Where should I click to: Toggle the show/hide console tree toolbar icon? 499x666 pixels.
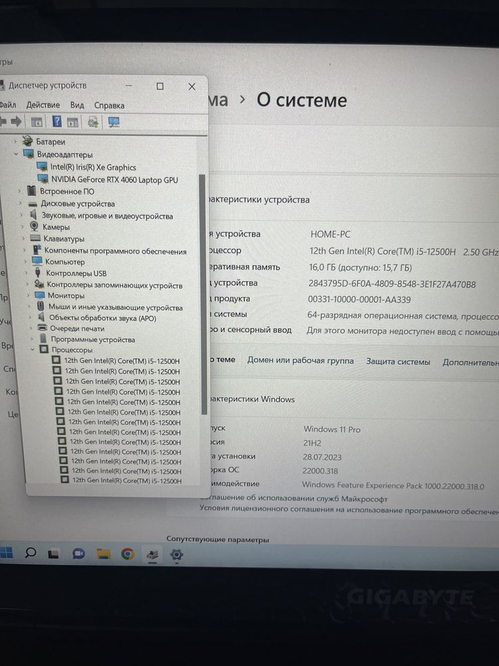37,123
